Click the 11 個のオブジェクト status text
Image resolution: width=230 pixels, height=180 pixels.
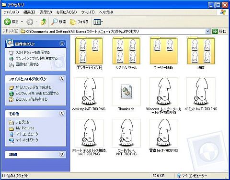point(15,176)
